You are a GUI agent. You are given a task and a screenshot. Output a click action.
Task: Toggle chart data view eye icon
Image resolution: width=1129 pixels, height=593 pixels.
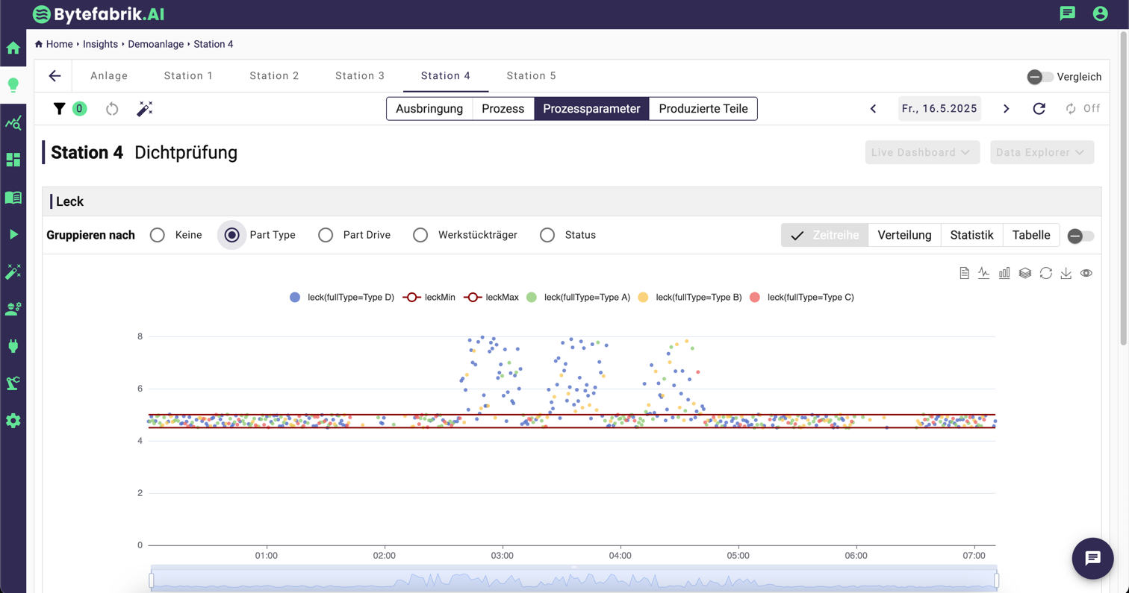tap(1086, 273)
